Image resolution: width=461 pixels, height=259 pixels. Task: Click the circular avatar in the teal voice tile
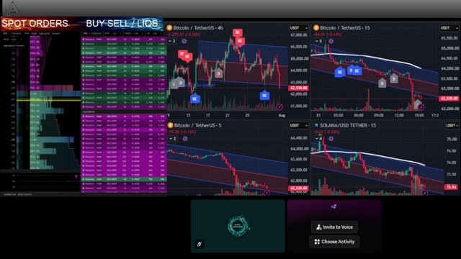pos(238,226)
